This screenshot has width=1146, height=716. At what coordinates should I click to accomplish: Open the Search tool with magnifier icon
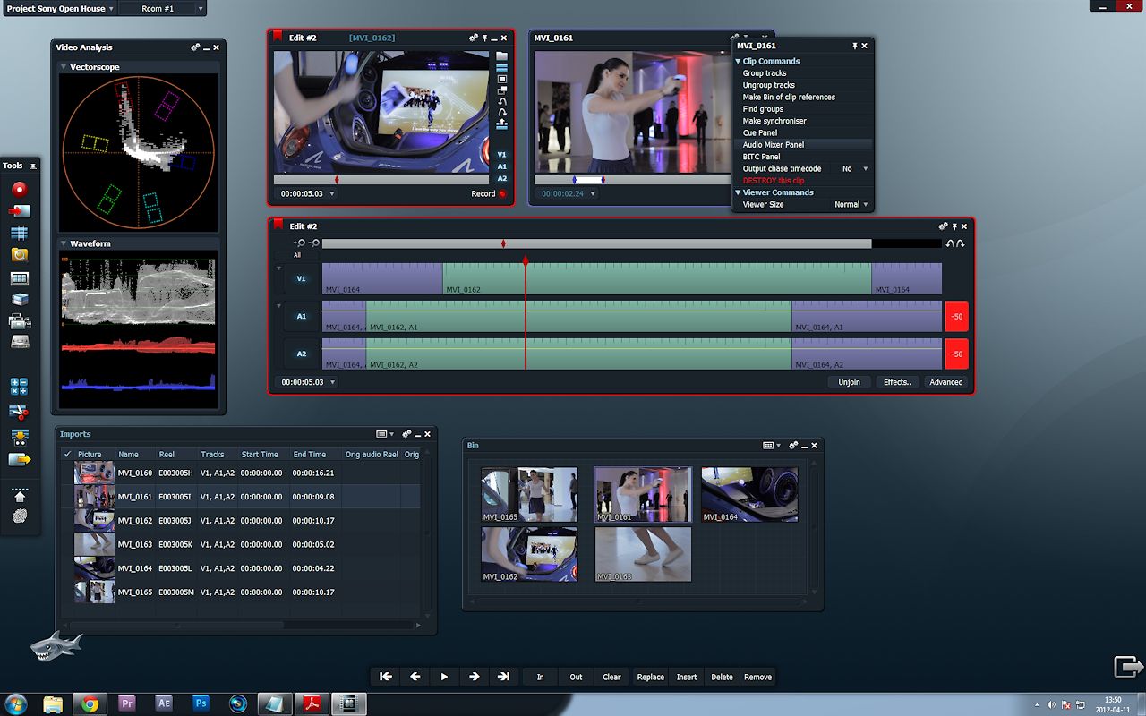19,255
